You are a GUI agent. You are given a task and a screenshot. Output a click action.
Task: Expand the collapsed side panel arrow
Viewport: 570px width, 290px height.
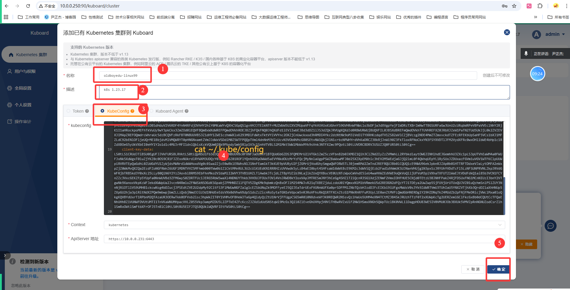[5, 255]
